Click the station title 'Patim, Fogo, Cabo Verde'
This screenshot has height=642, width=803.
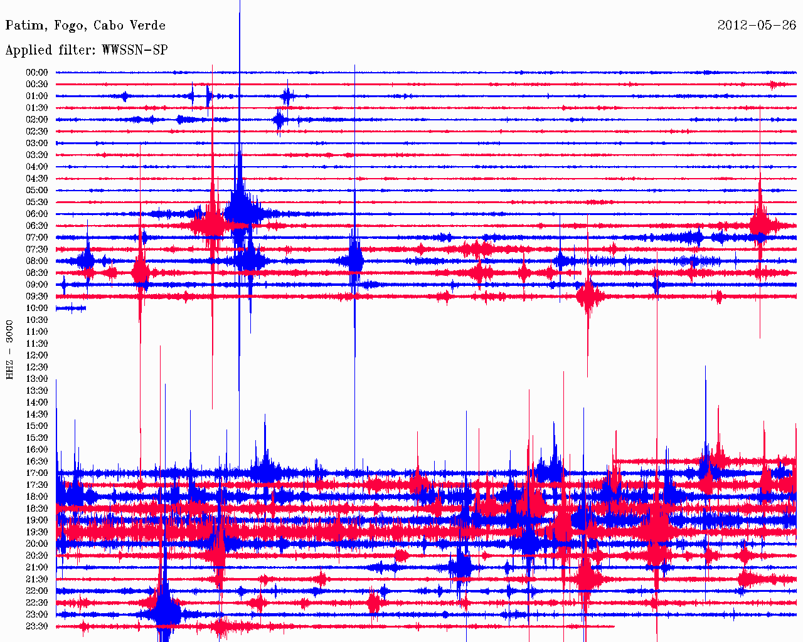click(85, 26)
